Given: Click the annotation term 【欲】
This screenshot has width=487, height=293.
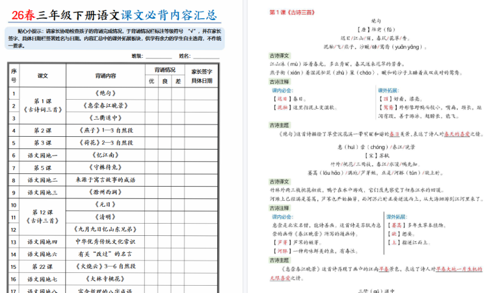Looking at the screenshot, I should (393, 234).
